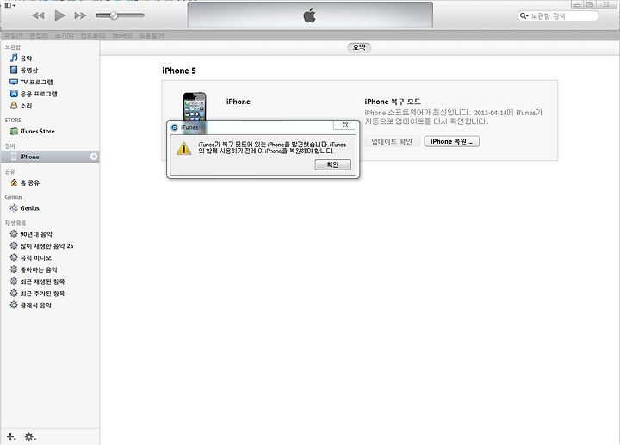The image size is (620, 445).
Task: Select the 음악 music note icon
Action: click(x=14, y=58)
